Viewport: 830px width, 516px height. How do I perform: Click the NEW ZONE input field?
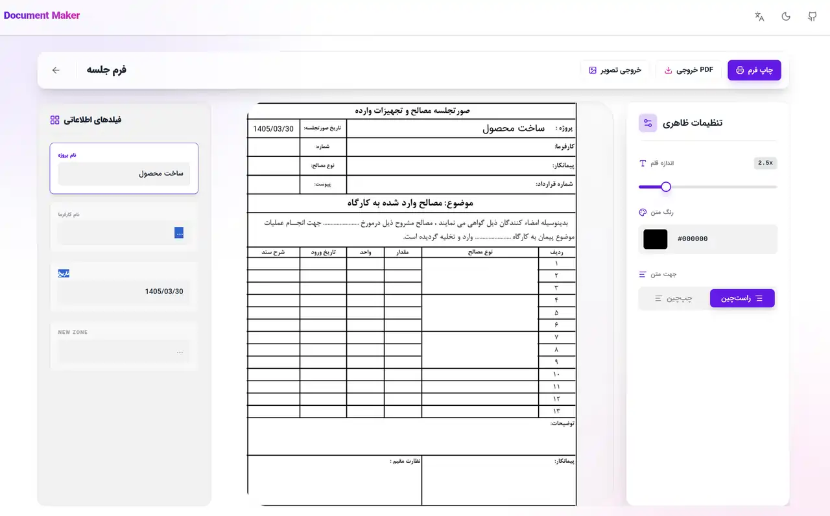point(124,351)
